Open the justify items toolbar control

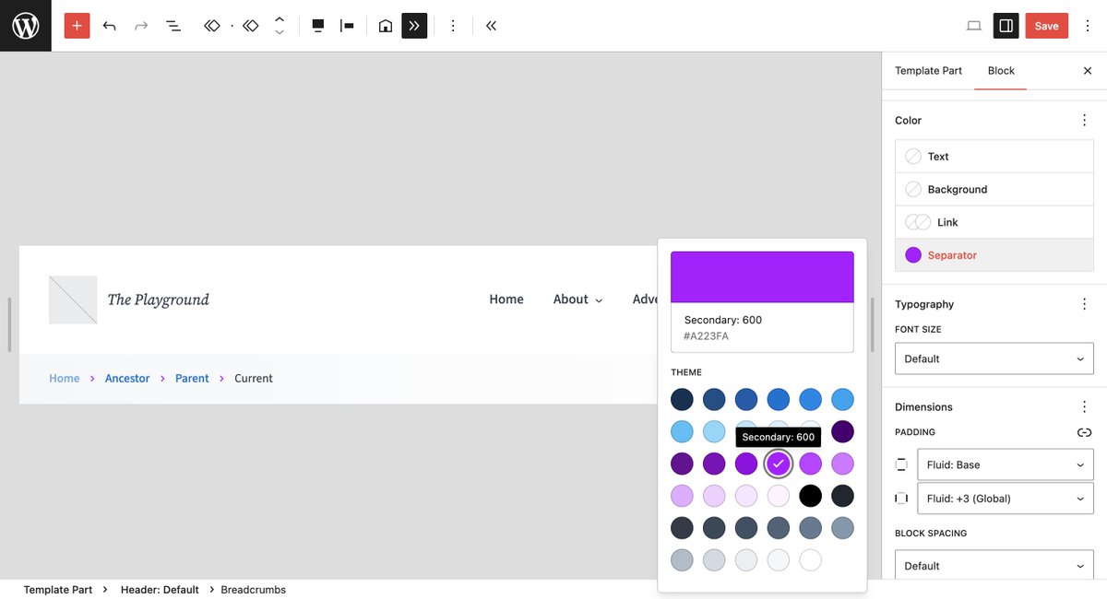(x=348, y=26)
